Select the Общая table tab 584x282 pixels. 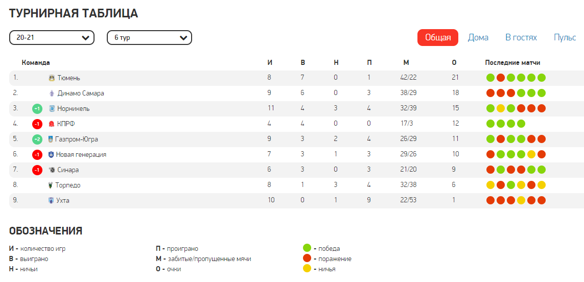click(x=438, y=37)
